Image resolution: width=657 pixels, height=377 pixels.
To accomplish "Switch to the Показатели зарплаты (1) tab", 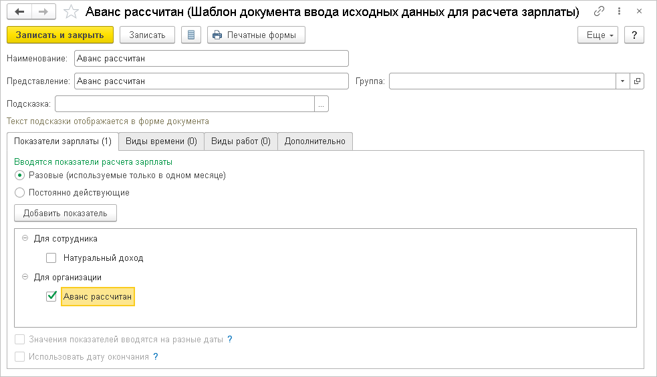I will [63, 141].
